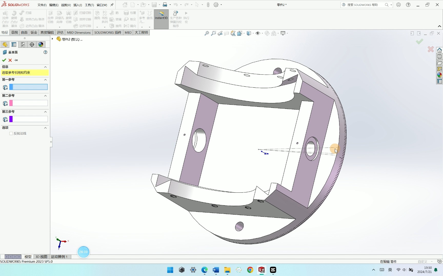Click the purple 第三参考 selection box
Viewport: 443px width, 276px height.
coord(28,119)
